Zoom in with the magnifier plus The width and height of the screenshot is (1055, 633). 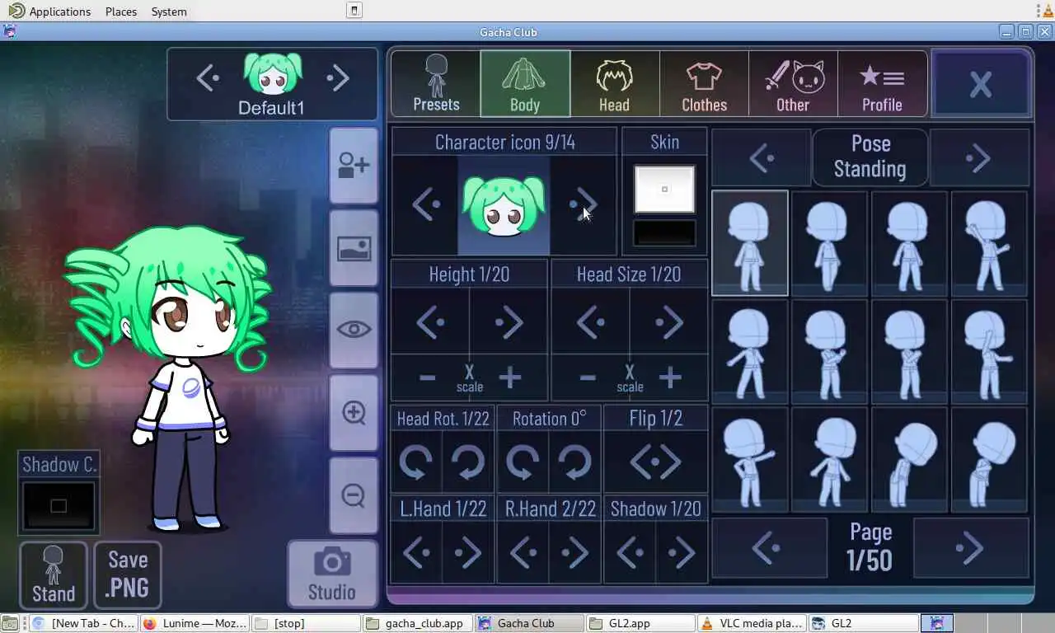pos(354,412)
